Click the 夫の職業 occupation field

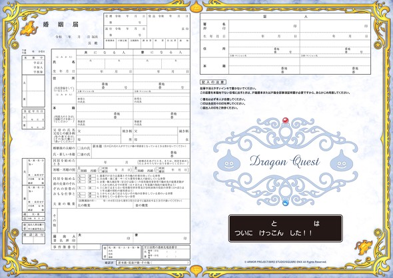pos(105,205)
